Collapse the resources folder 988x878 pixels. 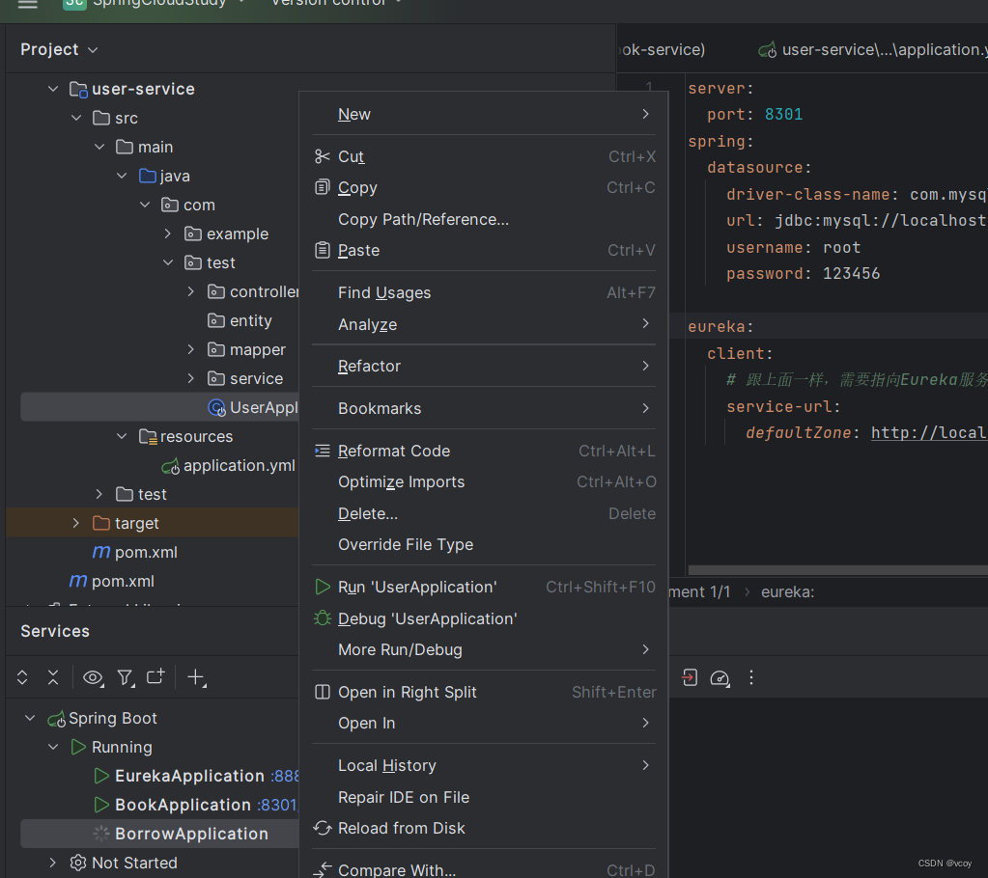(123, 436)
